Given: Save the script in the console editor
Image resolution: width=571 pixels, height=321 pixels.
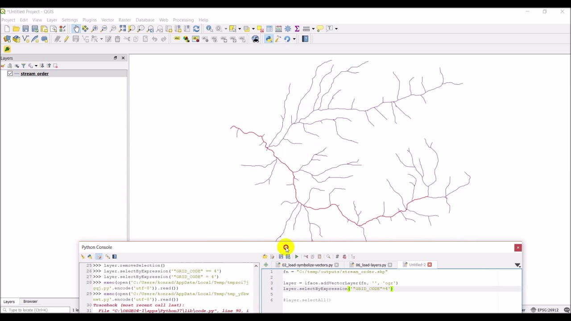Looking at the screenshot, I should coord(281,256).
